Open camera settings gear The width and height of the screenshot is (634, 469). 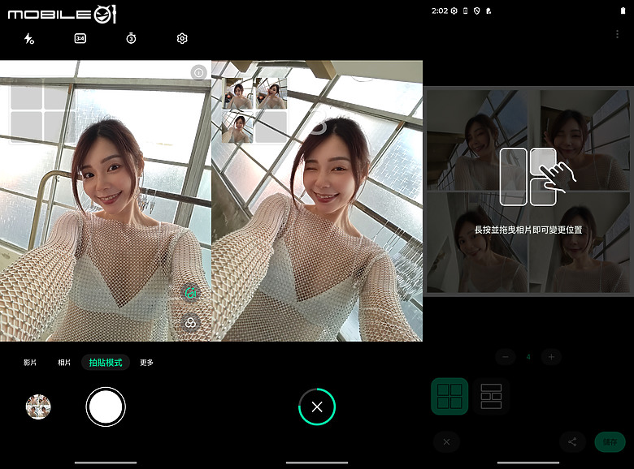click(x=182, y=38)
